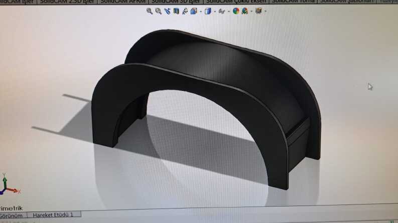Image resolution: width=398 pixels, height=223 pixels.
Task: Click the Zoom to Area icon
Action: tap(159, 11)
